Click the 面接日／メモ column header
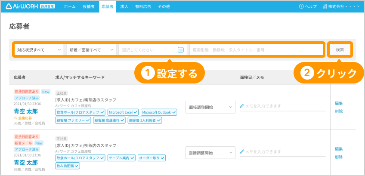Image resolution: width=365 pixels, height=176 pixels. (x=252, y=77)
